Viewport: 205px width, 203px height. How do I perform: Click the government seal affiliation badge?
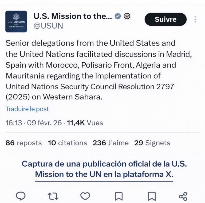(x=127, y=16)
